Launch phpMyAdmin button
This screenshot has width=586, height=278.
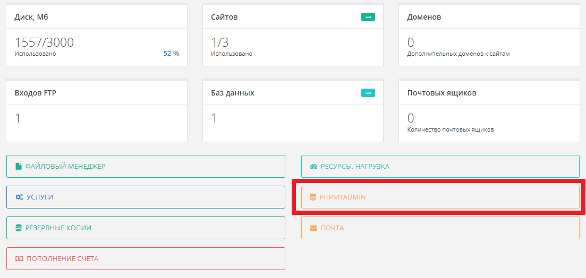click(x=440, y=197)
